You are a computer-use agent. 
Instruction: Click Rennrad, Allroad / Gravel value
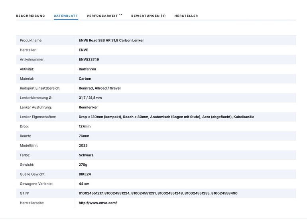[99, 88]
